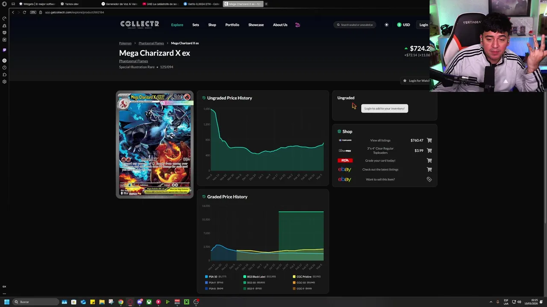Click the Login button

(x=423, y=25)
